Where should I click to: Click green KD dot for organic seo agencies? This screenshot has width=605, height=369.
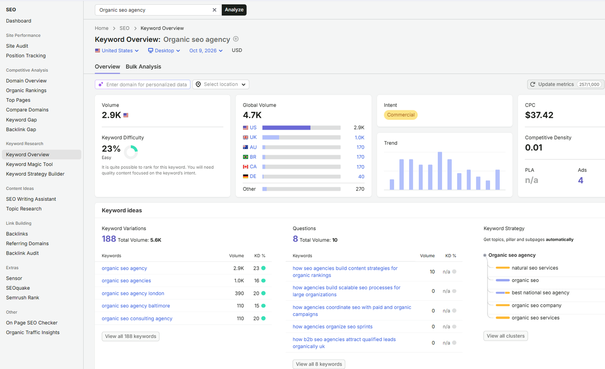pos(263,281)
